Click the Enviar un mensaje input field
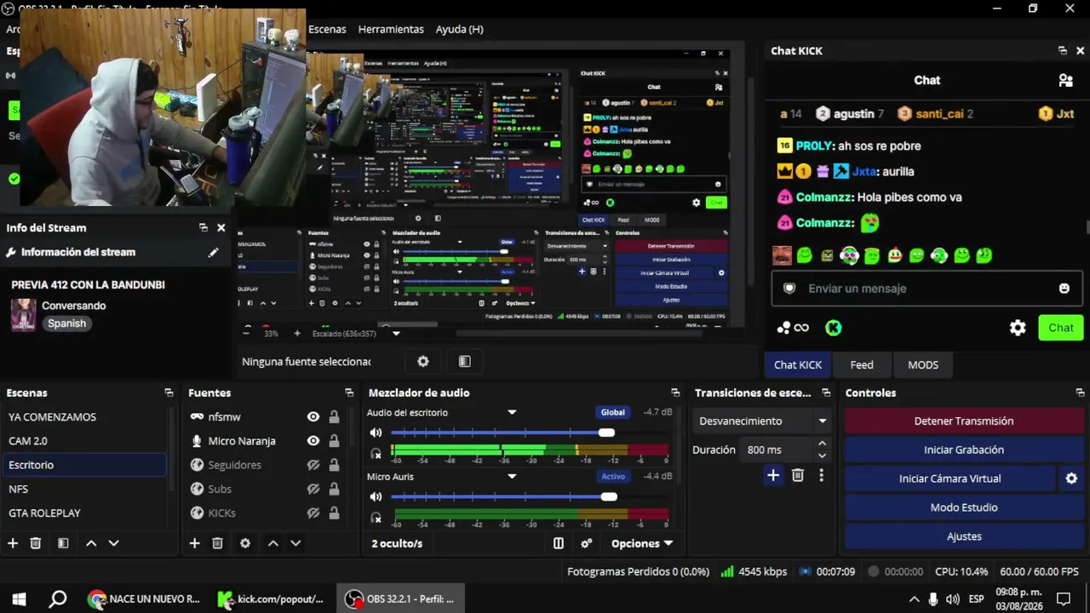The height and width of the screenshot is (613, 1090). pos(927,289)
